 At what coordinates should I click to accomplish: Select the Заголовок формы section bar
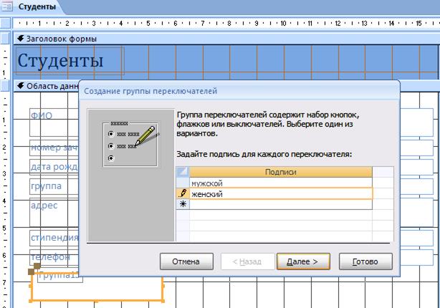coord(215,39)
